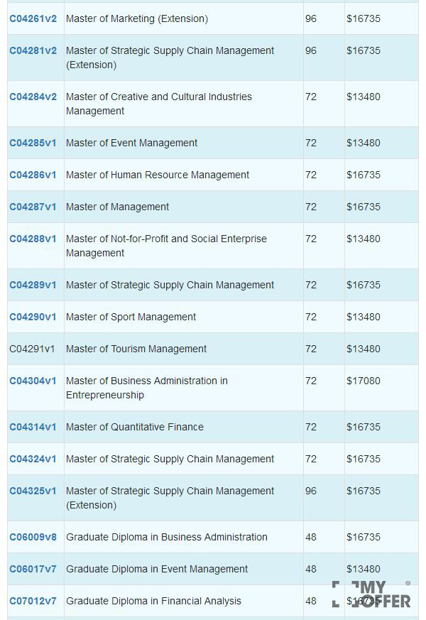Select the Master of Tourism Management row text

coord(136,349)
